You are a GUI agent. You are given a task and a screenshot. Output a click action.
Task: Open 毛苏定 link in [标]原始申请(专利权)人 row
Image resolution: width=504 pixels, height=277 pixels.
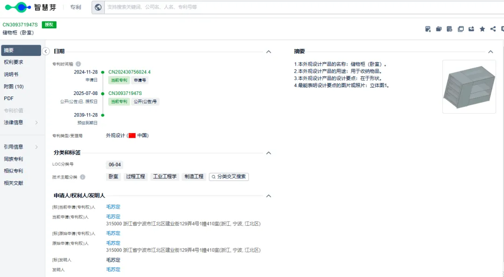click(x=113, y=233)
